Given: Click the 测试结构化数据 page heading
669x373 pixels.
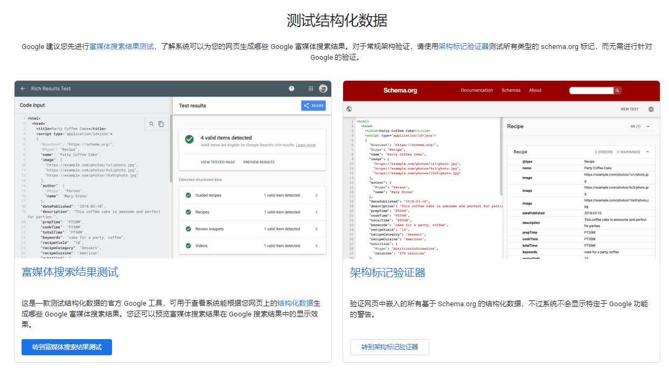Looking at the screenshot, I should coord(337,20).
